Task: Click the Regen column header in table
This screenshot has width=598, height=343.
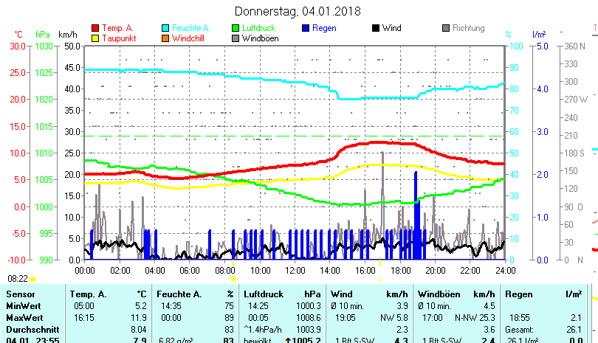Action: click(x=519, y=294)
